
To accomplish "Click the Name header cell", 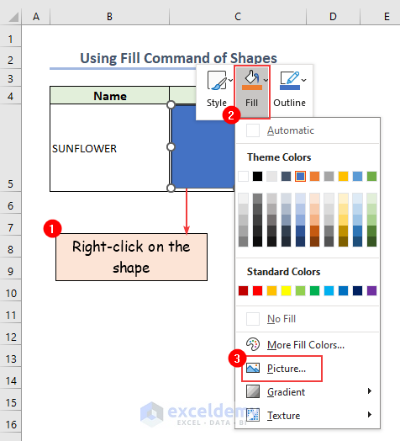I will (109, 96).
